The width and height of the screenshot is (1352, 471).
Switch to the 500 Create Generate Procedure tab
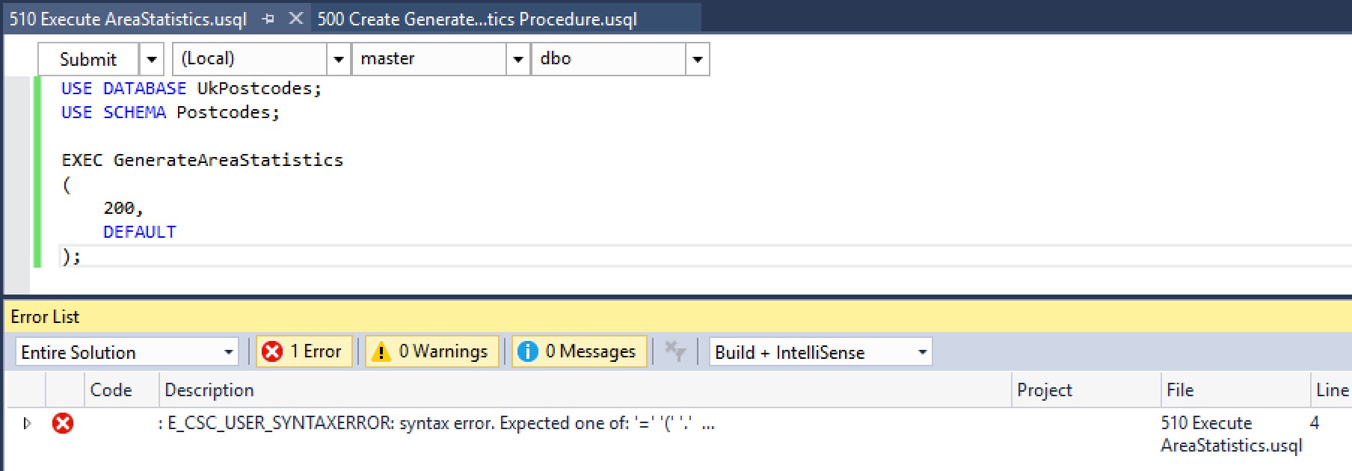(477, 19)
